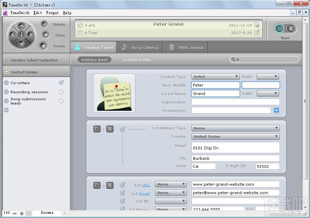Viewport: 310px width, 218px height.
Task: Clone record using the equals round button
Action: pyautogui.click(x=45, y=35)
